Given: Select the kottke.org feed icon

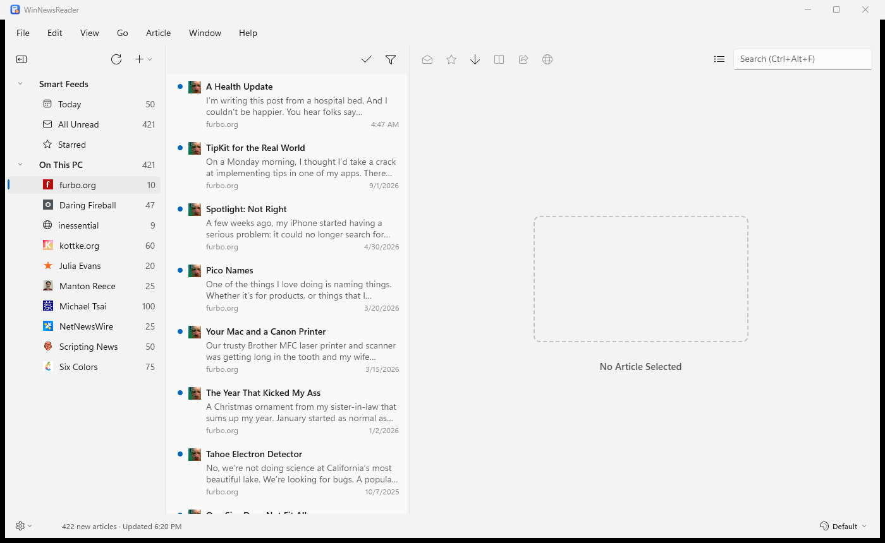Looking at the screenshot, I should tap(48, 246).
